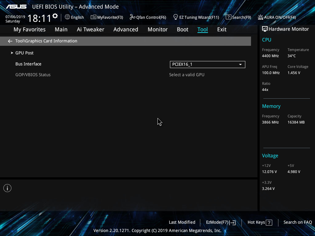Viewport: 315px width, 236px height.
Task: Click the Hardware Monitor screen icon
Action: pyautogui.click(x=265, y=29)
